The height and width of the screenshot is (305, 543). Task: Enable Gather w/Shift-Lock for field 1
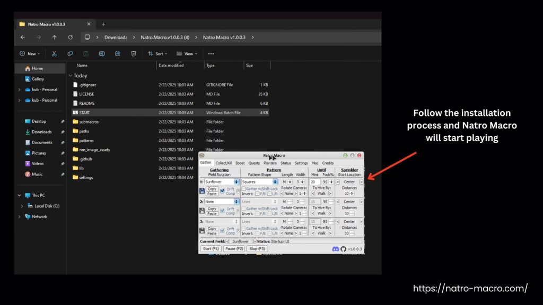(x=244, y=189)
